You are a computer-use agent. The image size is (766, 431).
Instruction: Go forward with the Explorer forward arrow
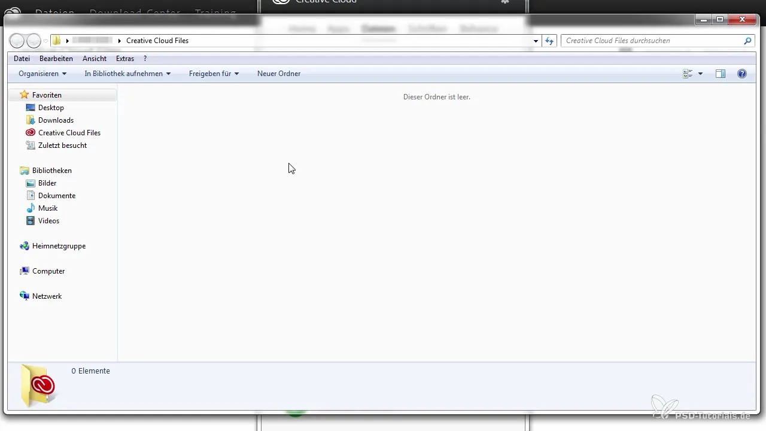34,41
